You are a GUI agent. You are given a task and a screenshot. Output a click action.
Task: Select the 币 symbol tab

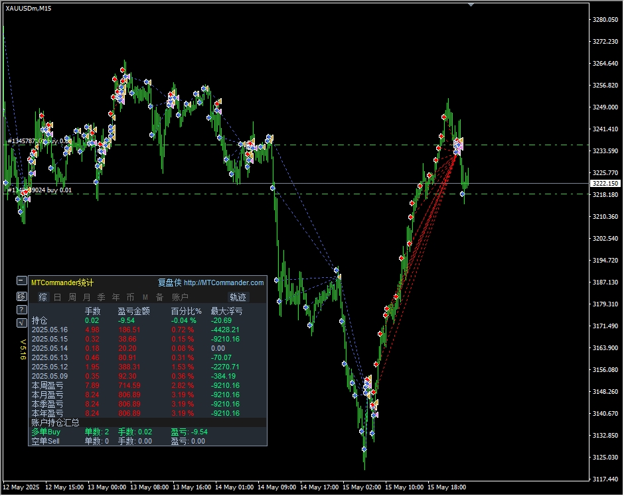(x=131, y=297)
